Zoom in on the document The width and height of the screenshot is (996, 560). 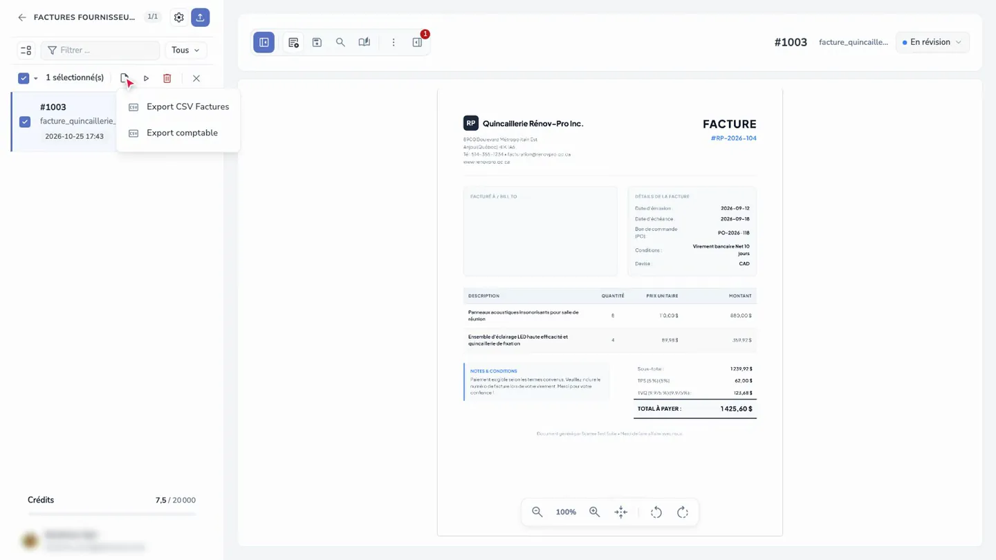click(594, 512)
